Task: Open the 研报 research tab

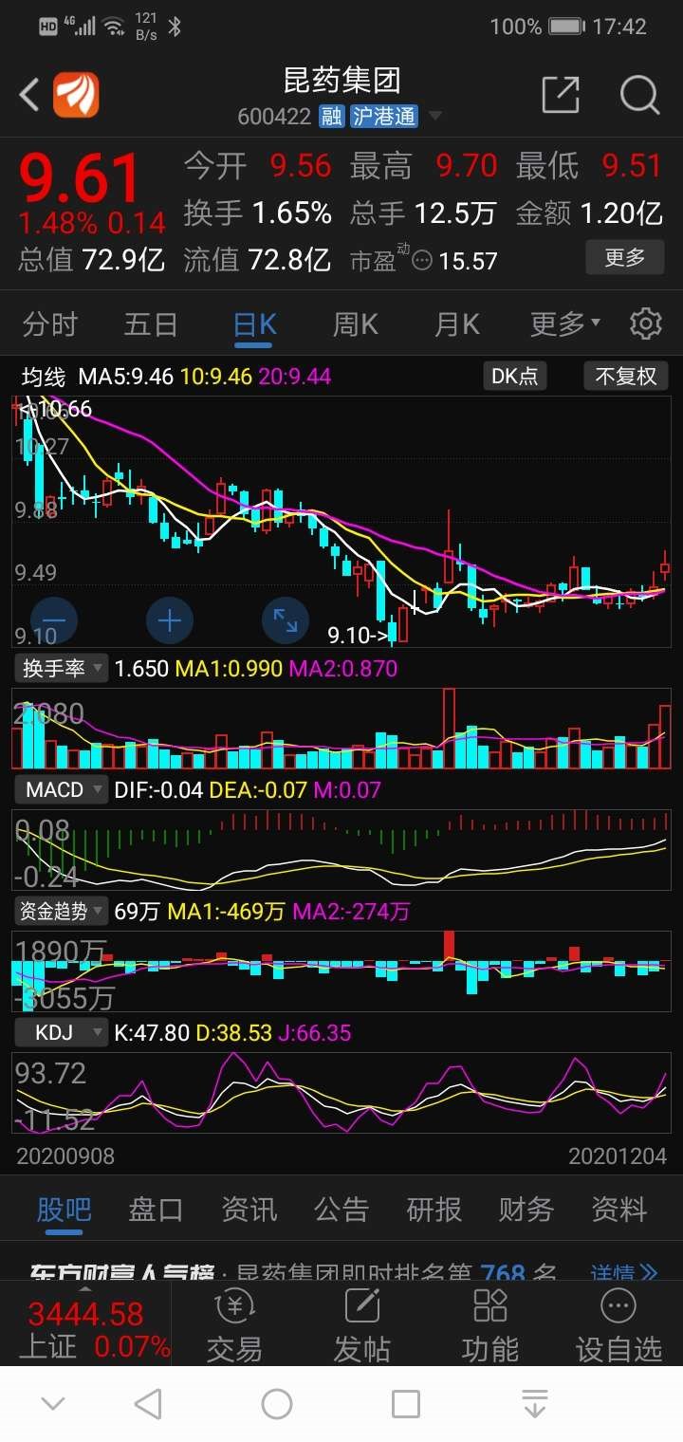Action: click(x=434, y=1210)
